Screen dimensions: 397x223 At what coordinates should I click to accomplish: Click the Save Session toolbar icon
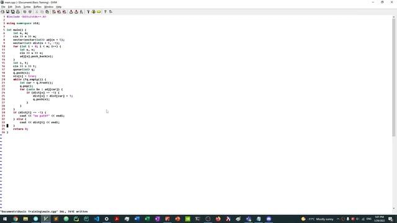(x=76, y=12)
